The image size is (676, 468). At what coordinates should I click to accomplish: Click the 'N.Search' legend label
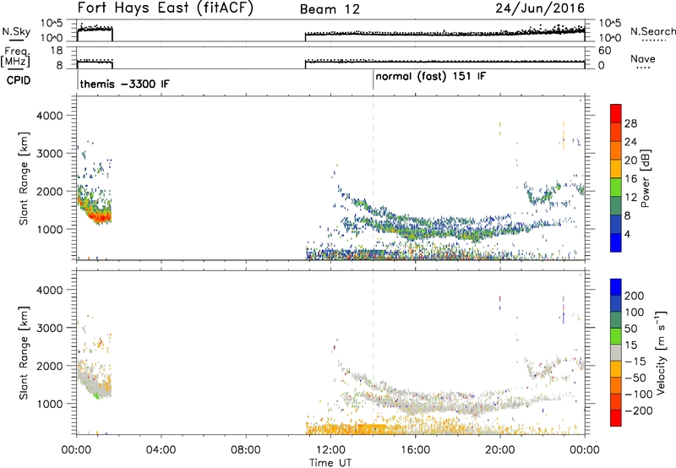tap(652, 31)
